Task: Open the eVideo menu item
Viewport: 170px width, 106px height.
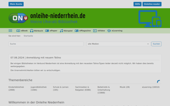Action: 99,31
